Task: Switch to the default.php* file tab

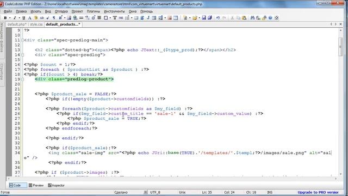Action: pos(17,24)
